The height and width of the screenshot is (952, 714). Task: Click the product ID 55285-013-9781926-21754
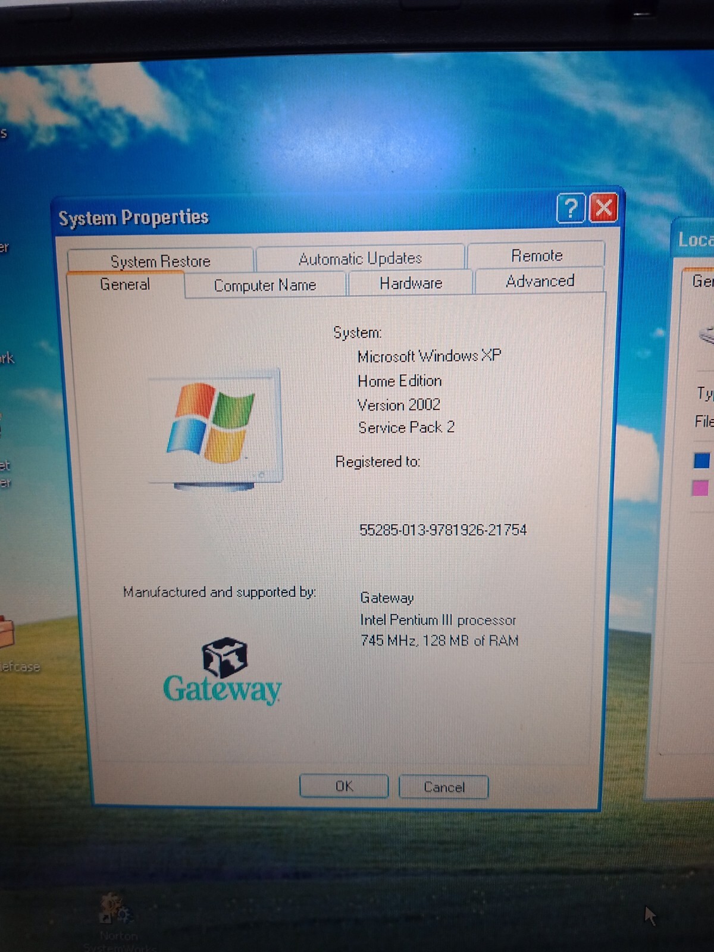click(x=443, y=530)
